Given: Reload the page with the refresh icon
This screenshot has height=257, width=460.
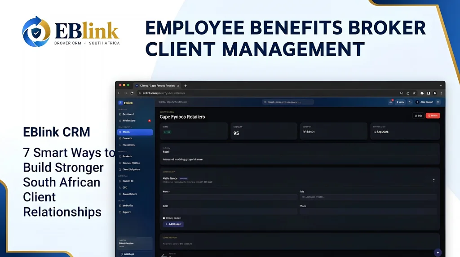Looking at the screenshot, I should (132, 93).
